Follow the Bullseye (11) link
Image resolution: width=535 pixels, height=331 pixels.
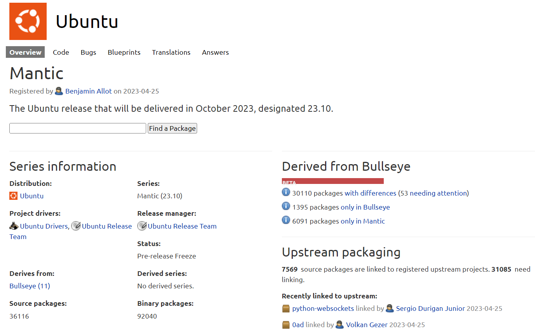[30, 286]
